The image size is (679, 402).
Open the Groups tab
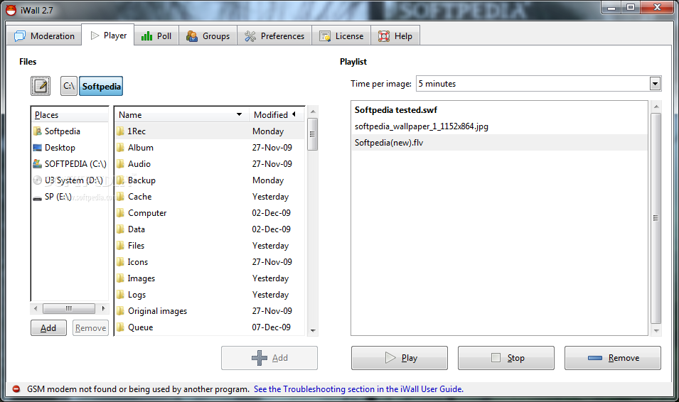pyautogui.click(x=208, y=36)
